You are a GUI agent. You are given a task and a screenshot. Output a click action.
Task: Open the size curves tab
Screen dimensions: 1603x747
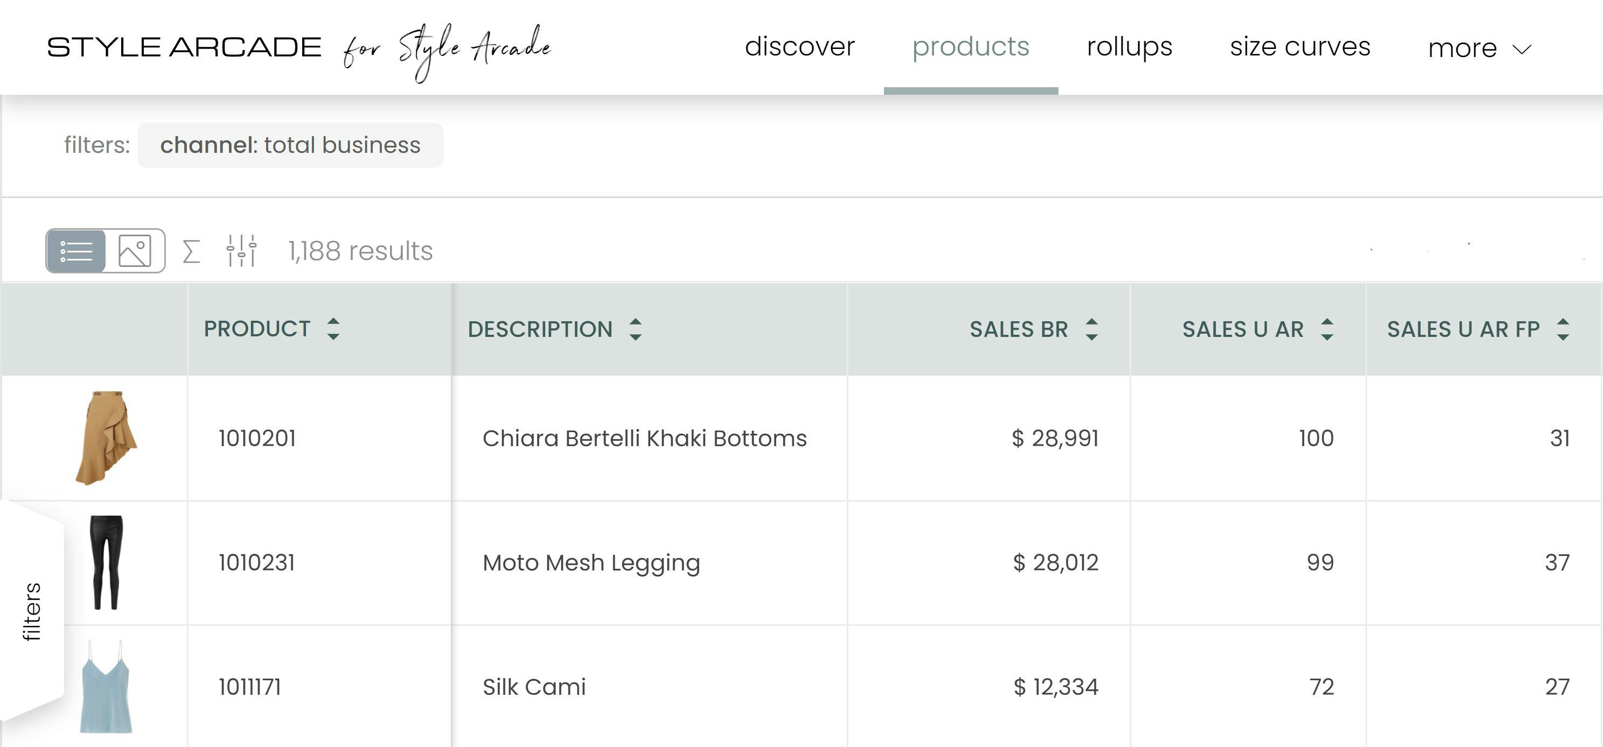point(1300,47)
